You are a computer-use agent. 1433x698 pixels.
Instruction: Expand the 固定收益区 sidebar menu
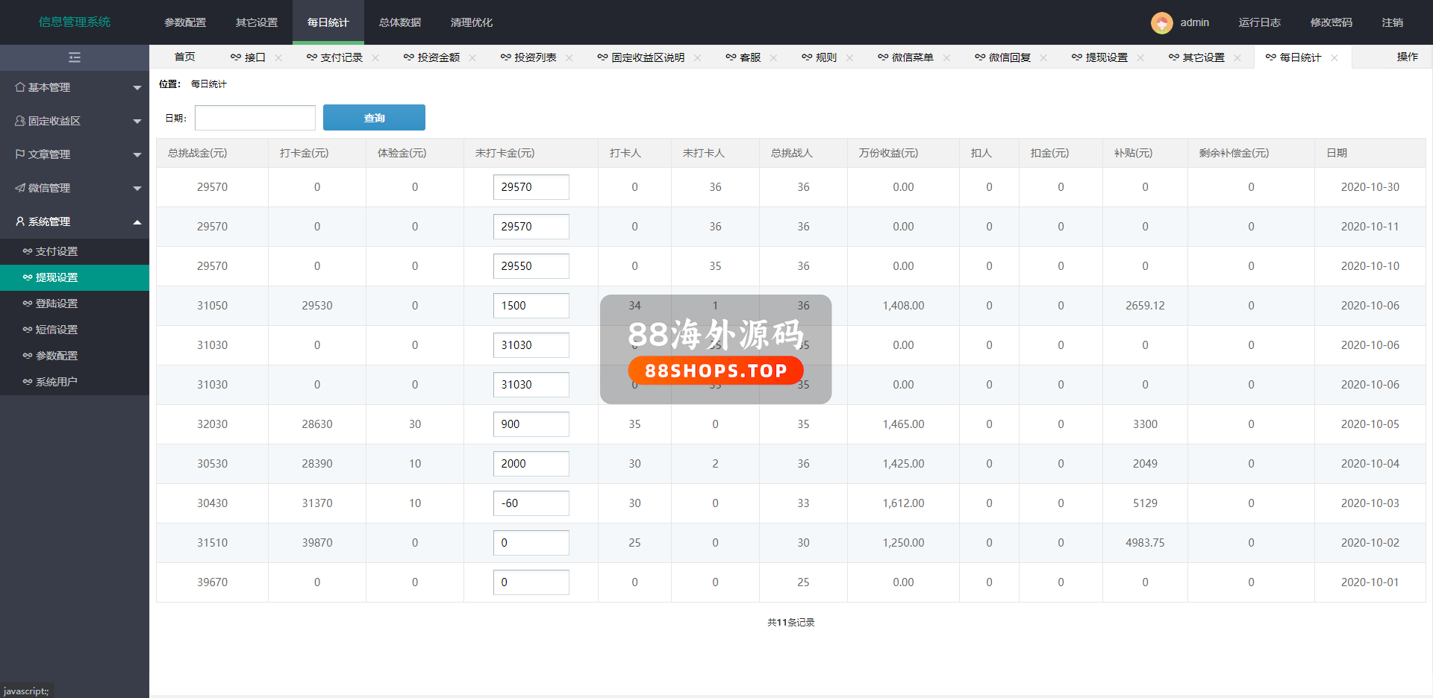pyautogui.click(x=75, y=121)
